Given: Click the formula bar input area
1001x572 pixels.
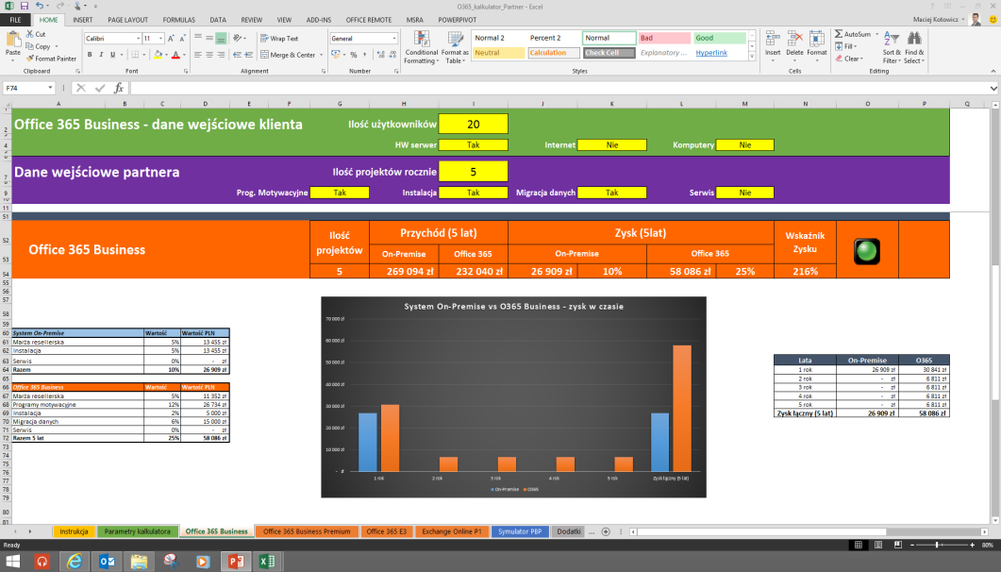Looking at the screenshot, I should tap(559, 88).
